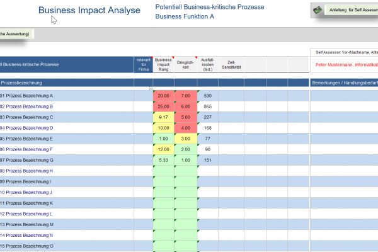Select the relevant für Firma header cell
Screen dimensions: 378x252
(143, 64)
